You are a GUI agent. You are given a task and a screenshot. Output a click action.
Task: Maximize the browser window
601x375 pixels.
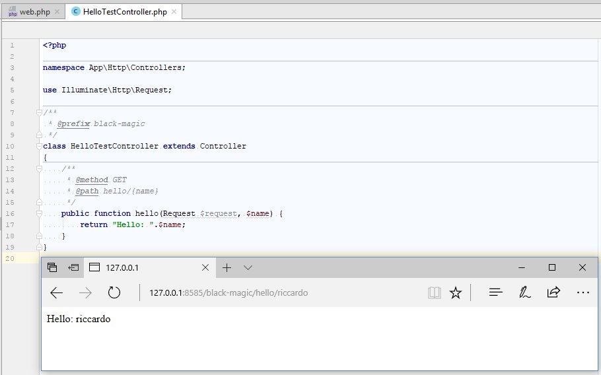pos(552,268)
